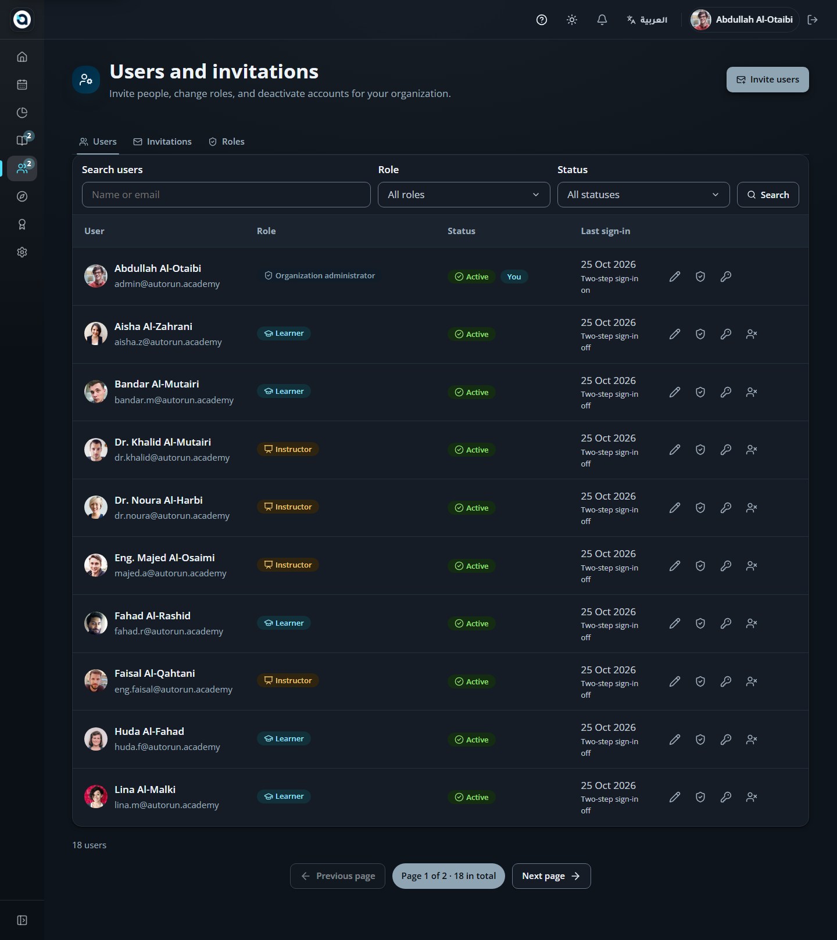Switch to the Users tab

[98, 142]
